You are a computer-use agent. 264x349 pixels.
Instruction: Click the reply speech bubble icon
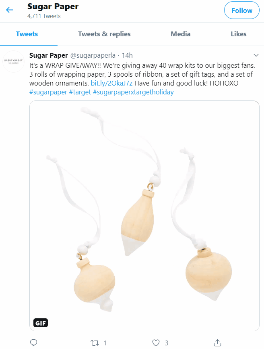pyautogui.click(x=33, y=343)
